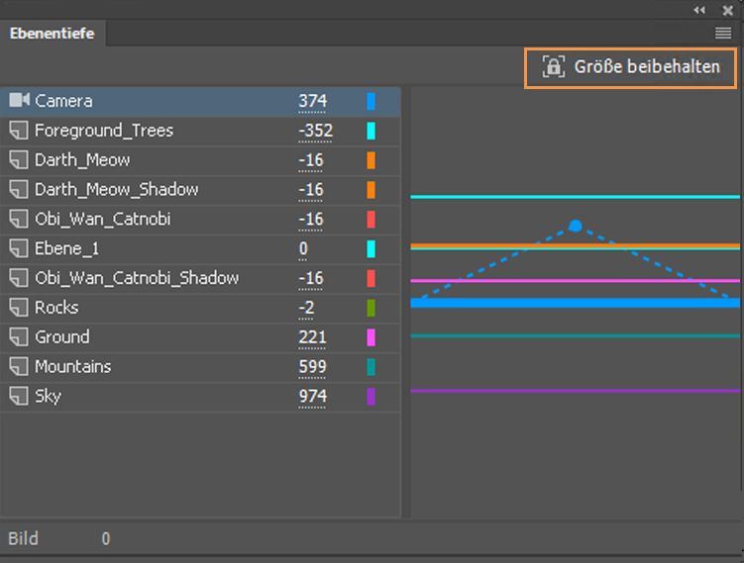Image resolution: width=744 pixels, height=563 pixels.
Task: Close the Ebenentiefe panel
Action: (x=728, y=9)
